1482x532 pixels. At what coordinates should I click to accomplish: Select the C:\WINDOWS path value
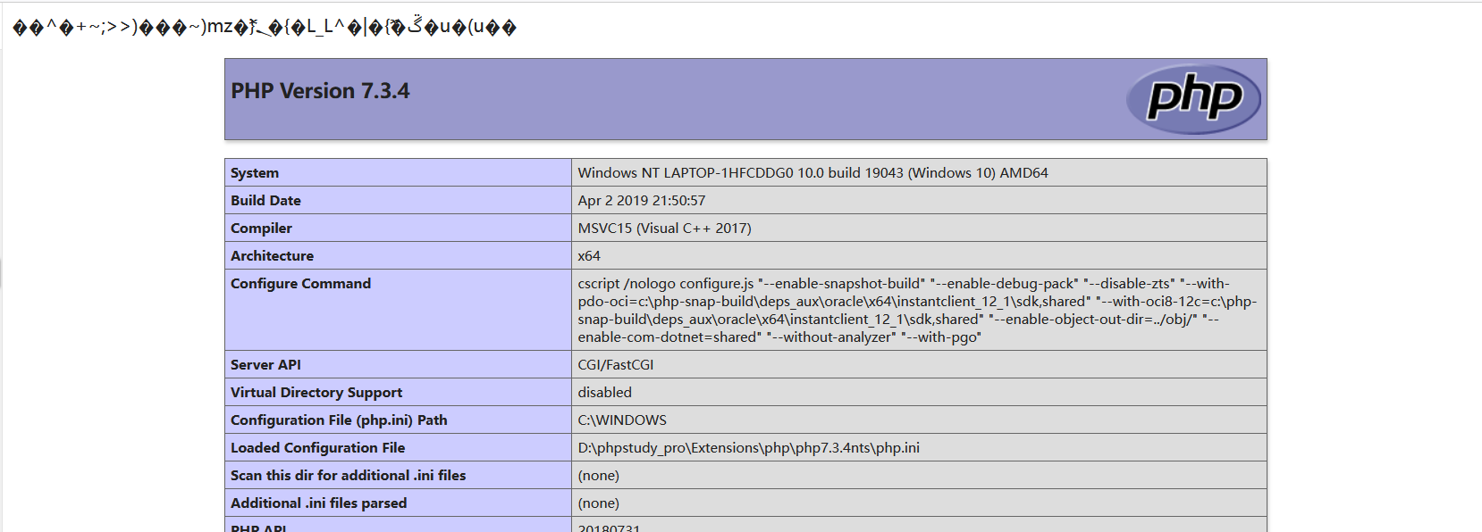[622, 420]
